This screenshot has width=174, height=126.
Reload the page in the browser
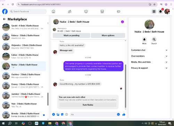[13, 5]
